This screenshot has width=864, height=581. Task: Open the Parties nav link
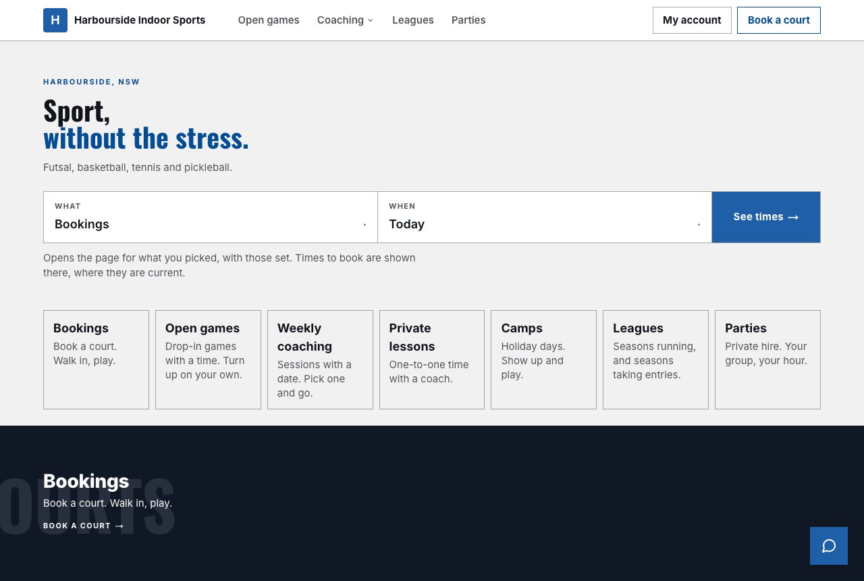coord(468,20)
